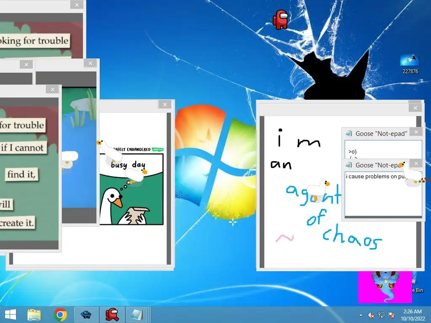Click the goose on the busy day comic

[x=136, y=176]
